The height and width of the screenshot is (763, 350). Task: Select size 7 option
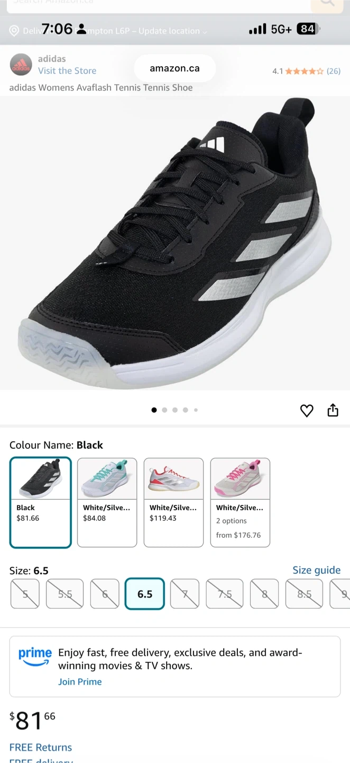click(x=185, y=594)
